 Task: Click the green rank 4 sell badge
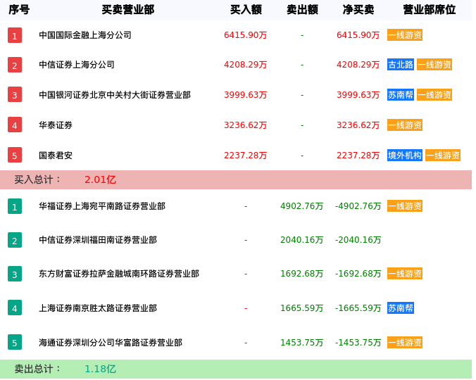(15, 308)
